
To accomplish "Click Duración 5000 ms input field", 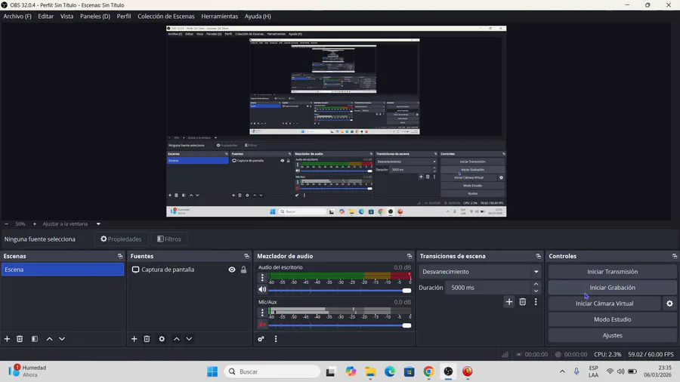I will pos(488,288).
